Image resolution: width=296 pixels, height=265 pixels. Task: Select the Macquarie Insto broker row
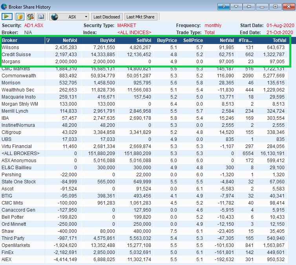pyautogui.click(x=144, y=97)
